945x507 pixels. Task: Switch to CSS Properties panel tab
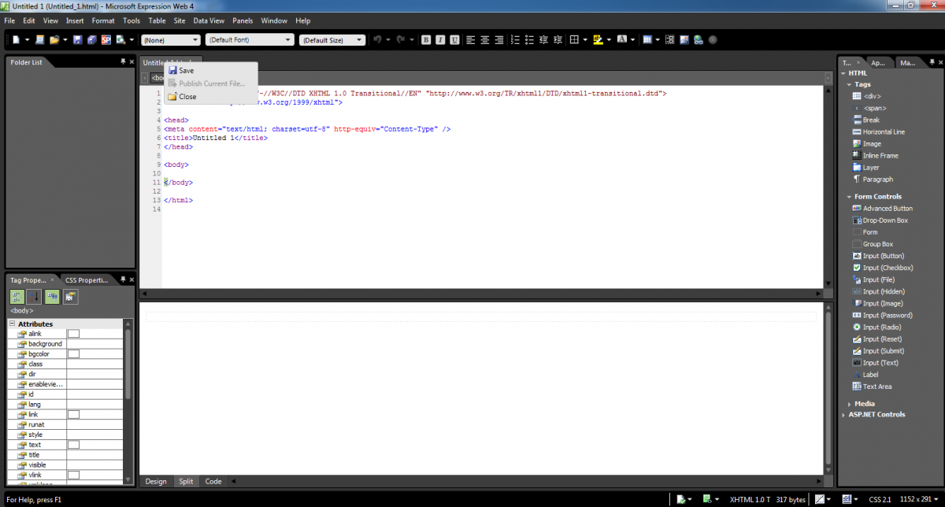click(88, 279)
